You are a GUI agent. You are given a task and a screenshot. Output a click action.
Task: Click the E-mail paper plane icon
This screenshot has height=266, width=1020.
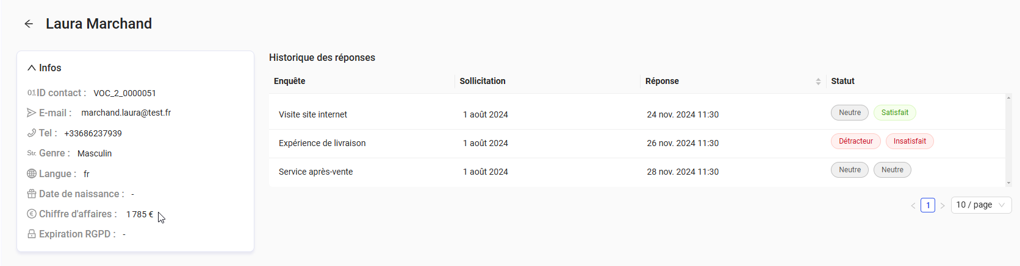pos(32,113)
